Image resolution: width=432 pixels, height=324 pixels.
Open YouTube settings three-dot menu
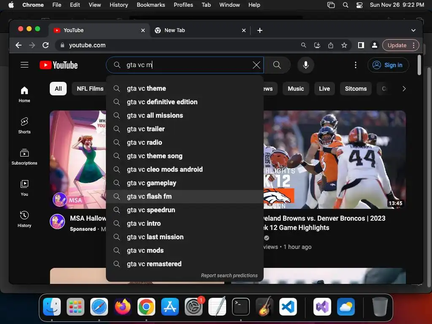pos(355,65)
